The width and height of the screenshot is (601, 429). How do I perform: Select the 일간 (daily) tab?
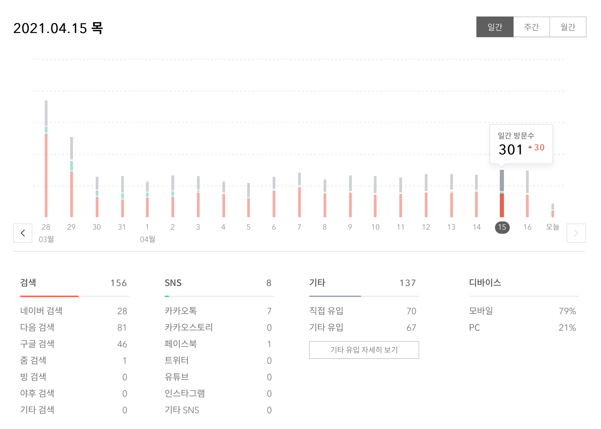[495, 27]
